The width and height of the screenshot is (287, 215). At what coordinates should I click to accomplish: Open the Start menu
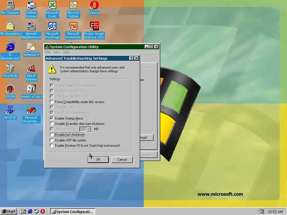point(9,212)
